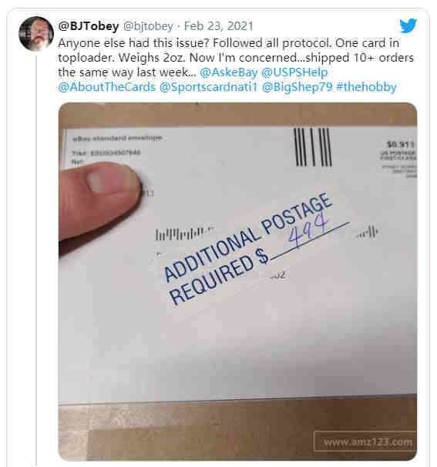Open the @AboutTheCards mention
The image size is (437, 467).
click(107, 87)
